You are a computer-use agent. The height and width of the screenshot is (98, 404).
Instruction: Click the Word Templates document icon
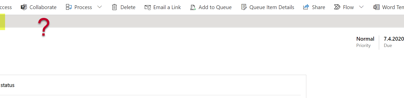376,7
